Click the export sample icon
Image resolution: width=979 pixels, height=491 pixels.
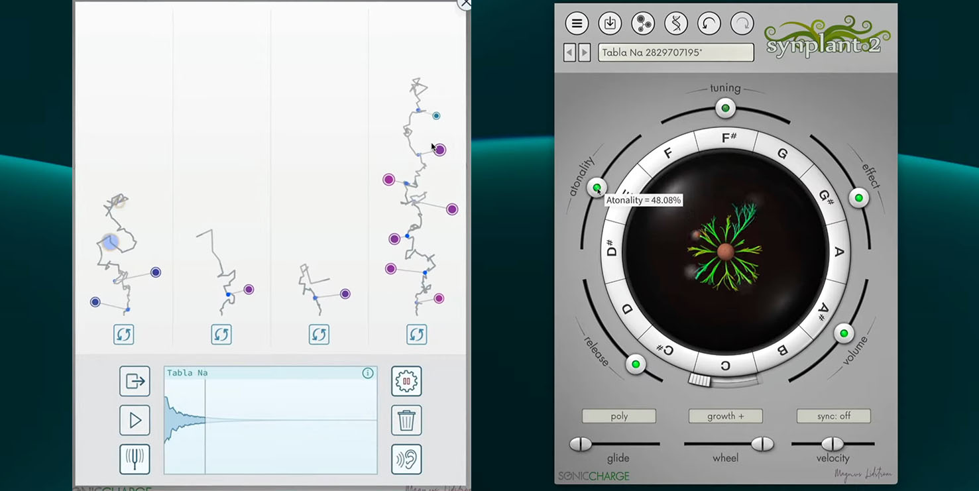click(x=135, y=381)
